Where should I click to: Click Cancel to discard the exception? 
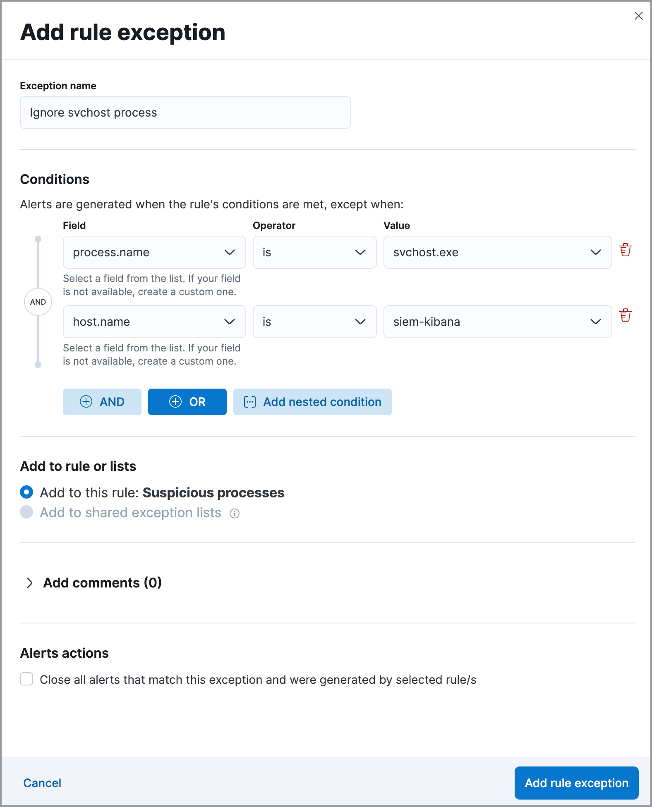pos(42,783)
